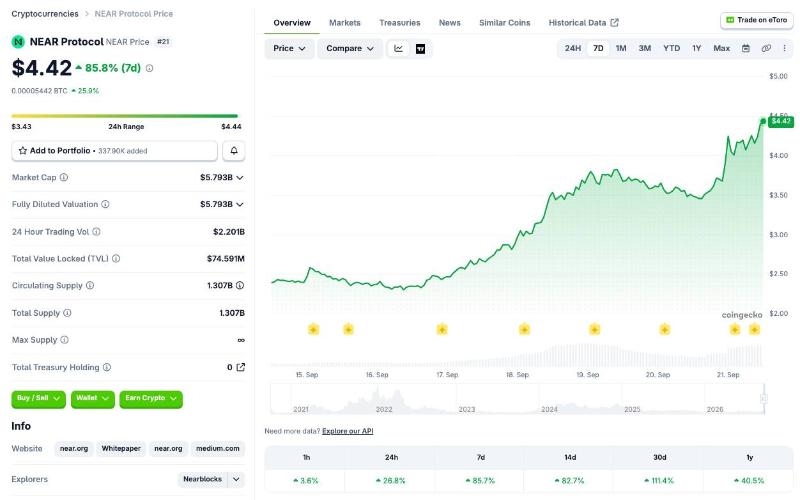Image resolution: width=800 pixels, height=500 pixels.
Task: Select the YTD time range
Action: (672, 49)
